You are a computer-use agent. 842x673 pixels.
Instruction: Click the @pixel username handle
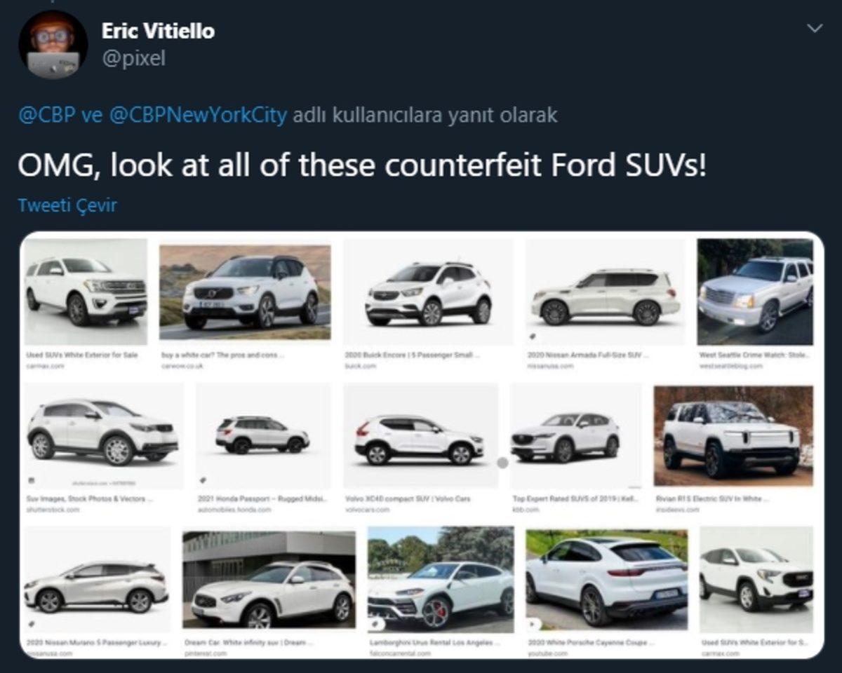point(133,58)
